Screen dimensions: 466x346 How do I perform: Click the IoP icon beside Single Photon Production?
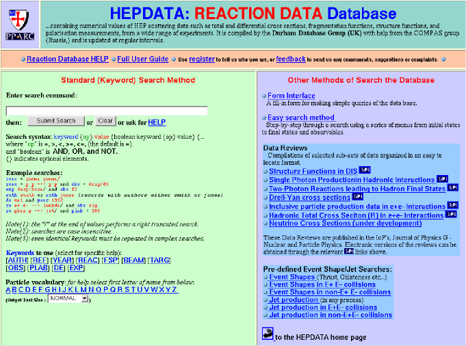(x=442, y=178)
